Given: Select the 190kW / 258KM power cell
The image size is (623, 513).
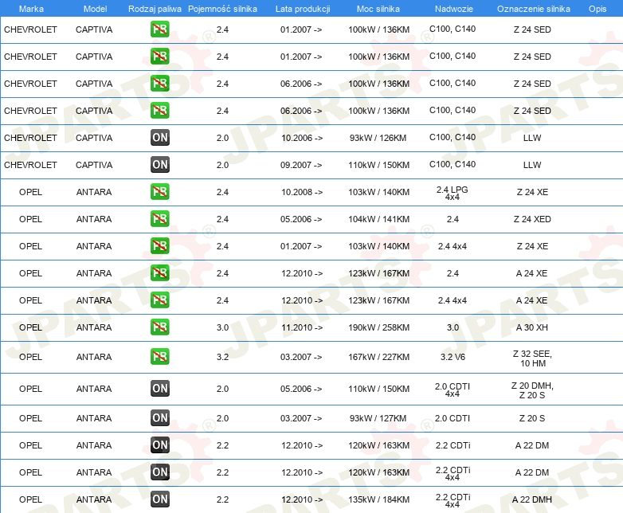Looking at the screenshot, I should 378,327.
